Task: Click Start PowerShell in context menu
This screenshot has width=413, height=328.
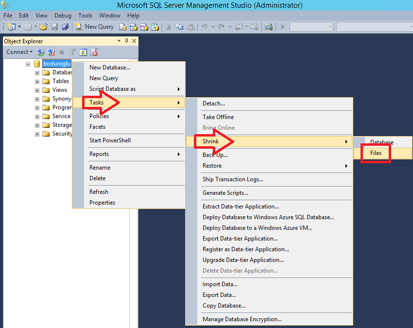Action: point(129,140)
